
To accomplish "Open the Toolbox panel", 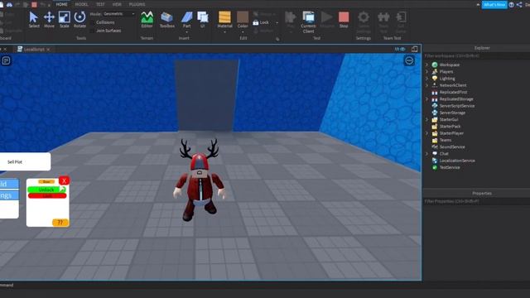I will (x=167, y=20).
